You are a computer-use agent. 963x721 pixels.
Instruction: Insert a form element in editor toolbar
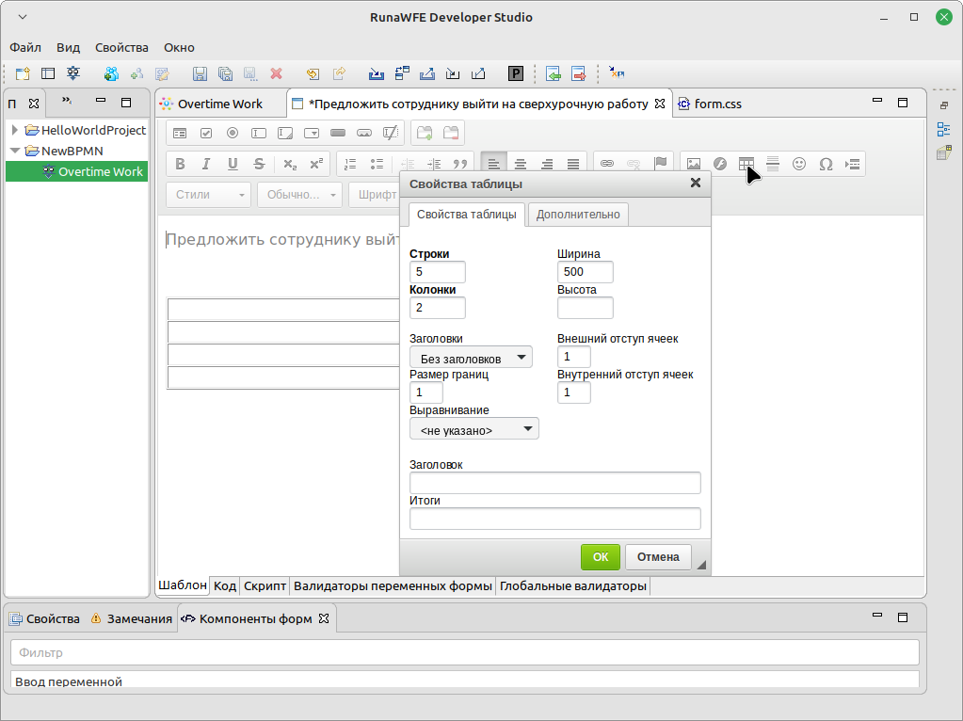(x=180, y=133)
